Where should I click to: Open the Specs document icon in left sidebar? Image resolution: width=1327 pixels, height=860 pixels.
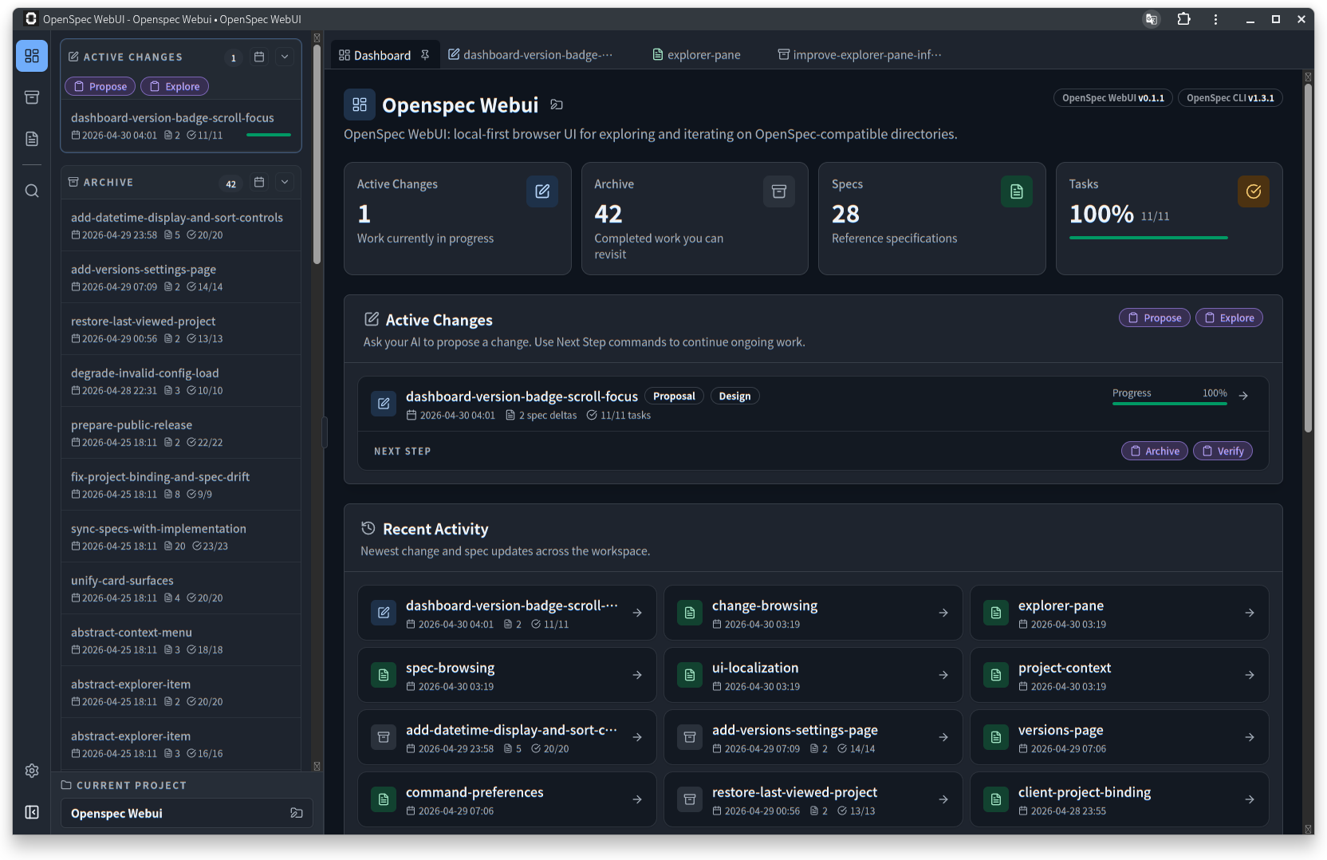(x=32, y=139)
